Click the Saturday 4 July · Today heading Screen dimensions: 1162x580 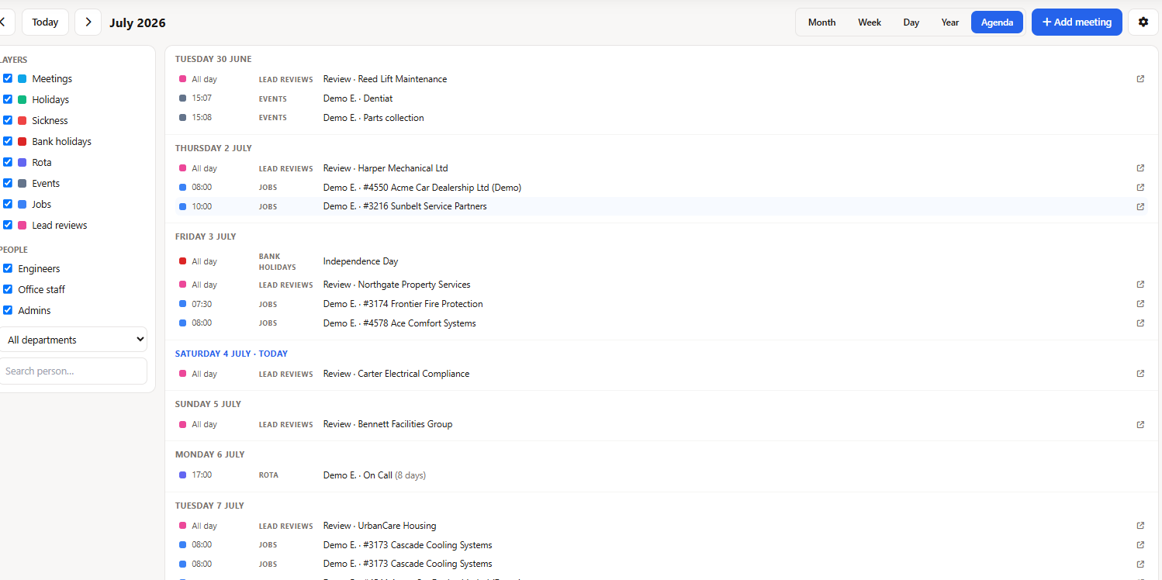pos(231,354)
